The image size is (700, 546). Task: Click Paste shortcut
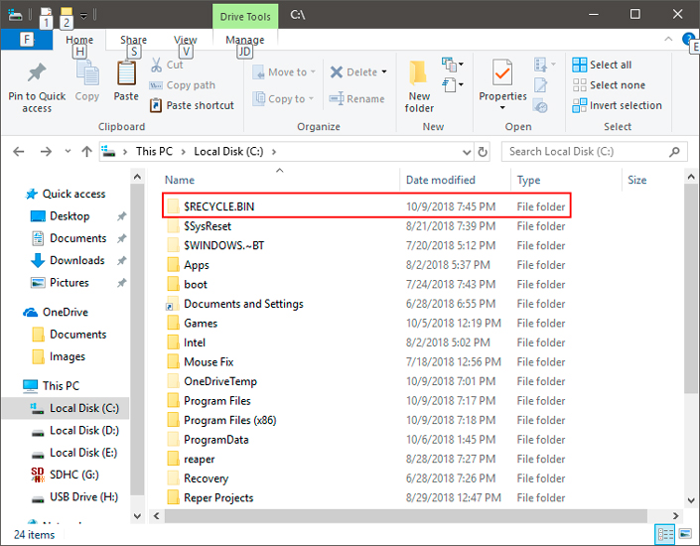(192, 105)
